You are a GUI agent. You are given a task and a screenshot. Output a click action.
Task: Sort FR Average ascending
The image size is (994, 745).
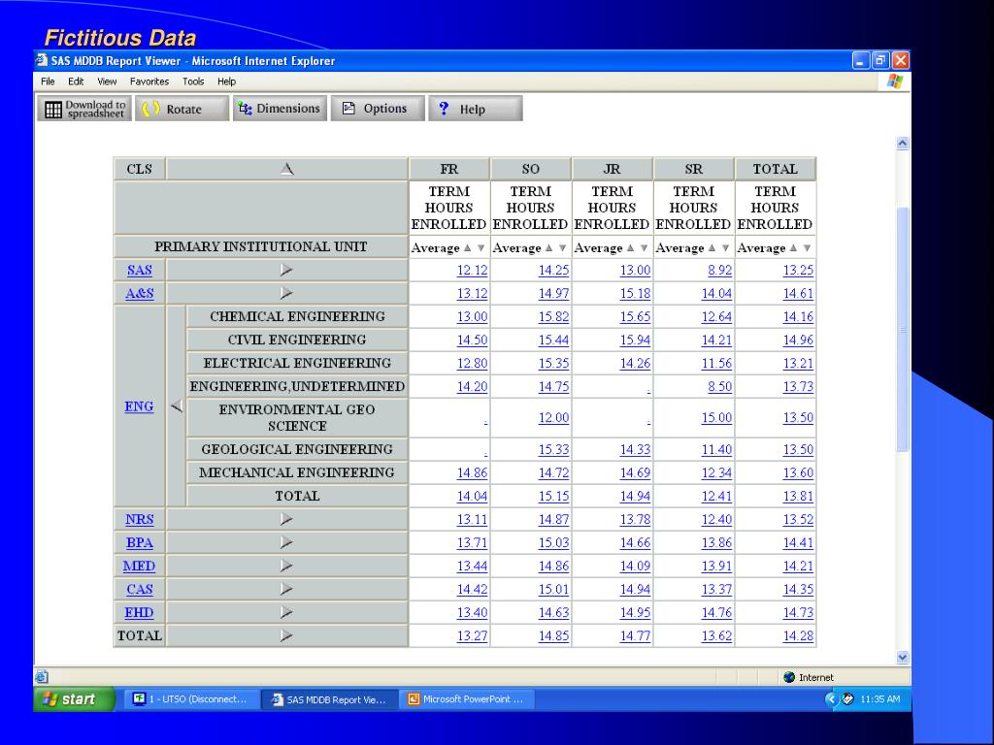pos(467,248)
